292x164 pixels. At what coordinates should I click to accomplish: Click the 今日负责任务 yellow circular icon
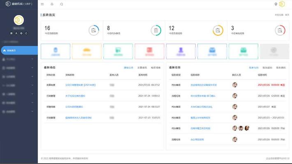[x=218, y=30]
